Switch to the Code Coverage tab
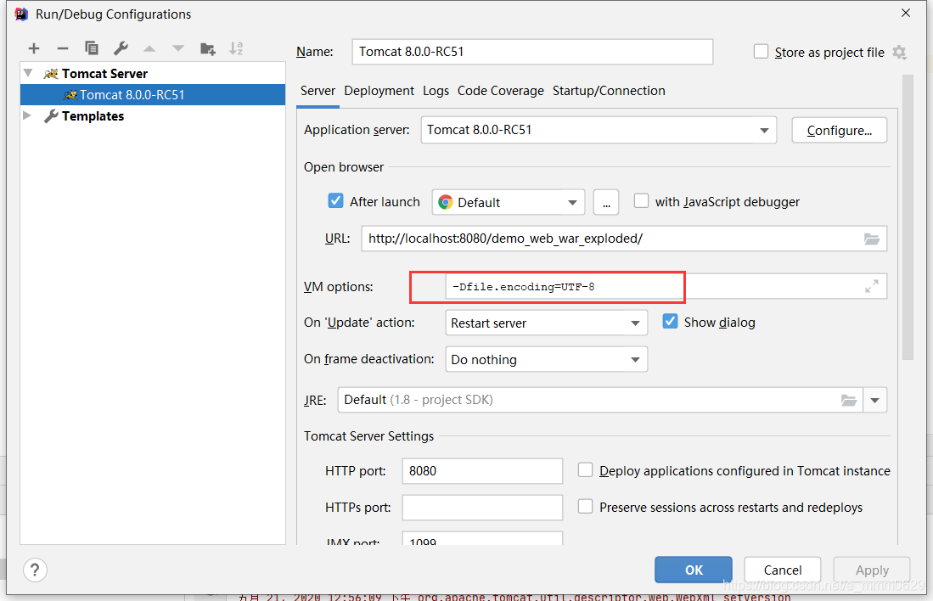 point(500,91)
